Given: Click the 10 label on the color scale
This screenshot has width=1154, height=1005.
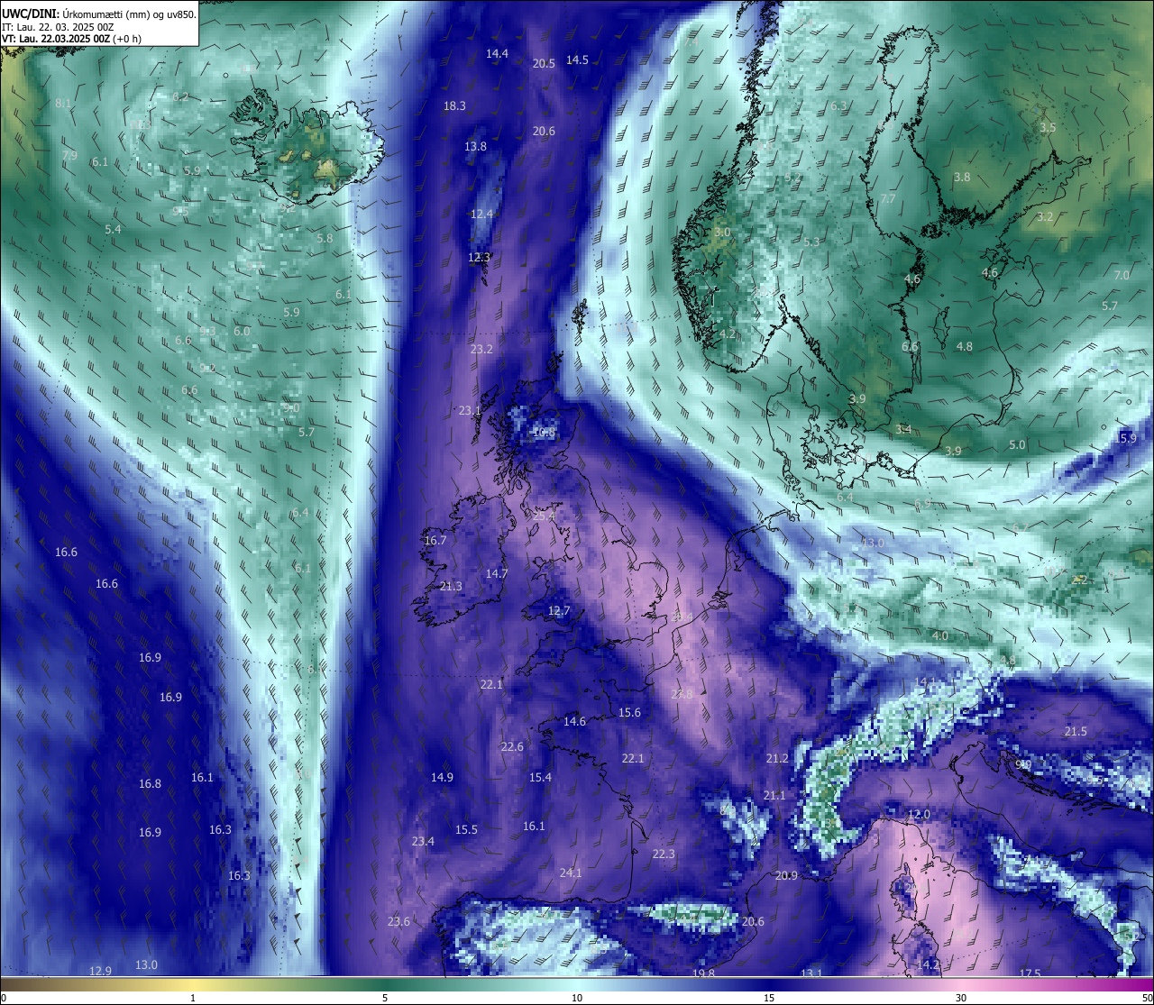Looking at the screenshot, I should (577, 998).
